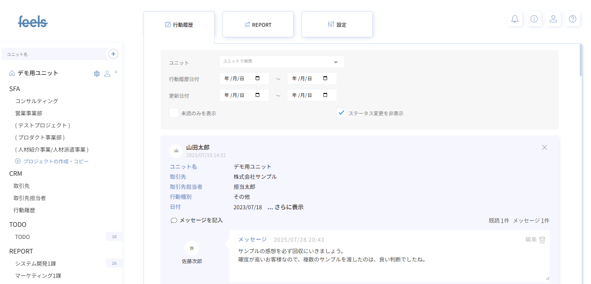
Task: Delete message using trash icon
Action: (542, 240)
